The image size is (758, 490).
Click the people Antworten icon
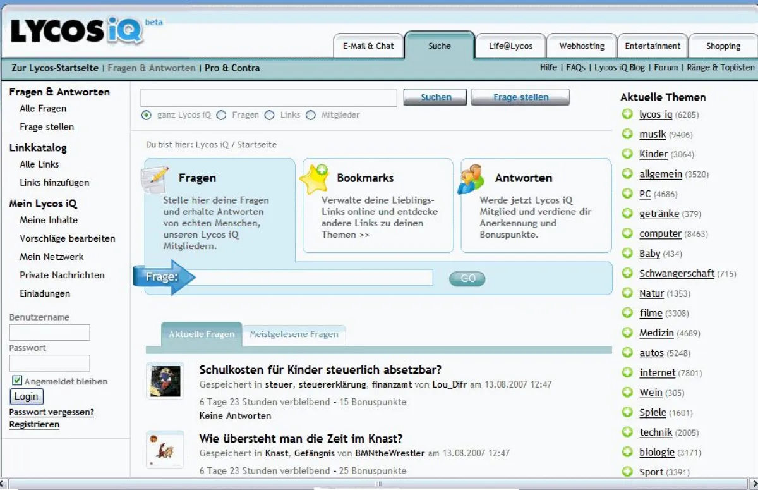point(471,179)
